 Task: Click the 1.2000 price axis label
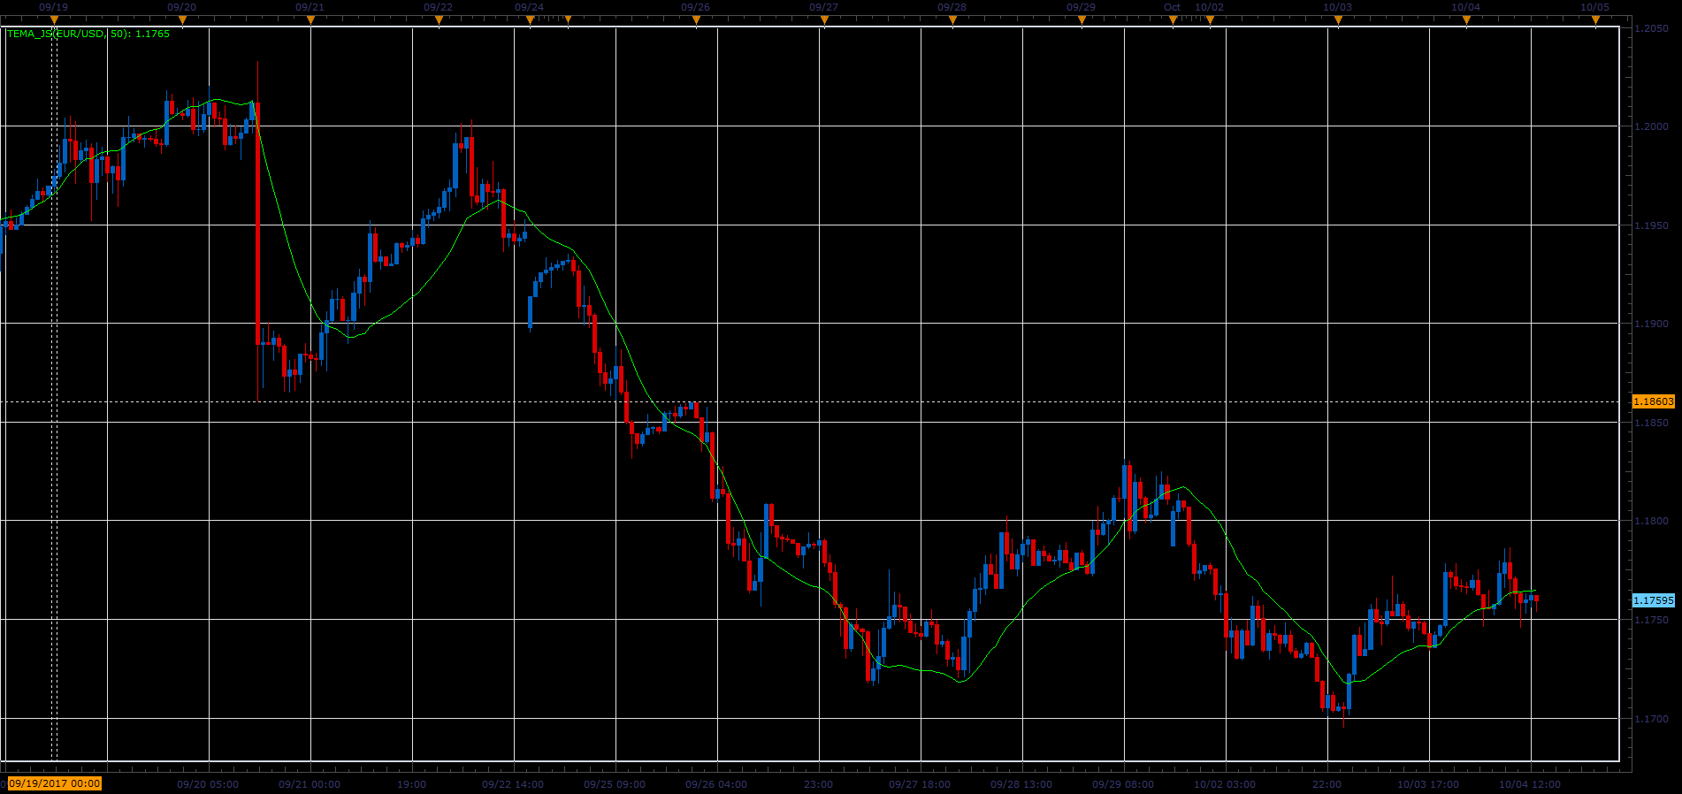(1651, 126)
